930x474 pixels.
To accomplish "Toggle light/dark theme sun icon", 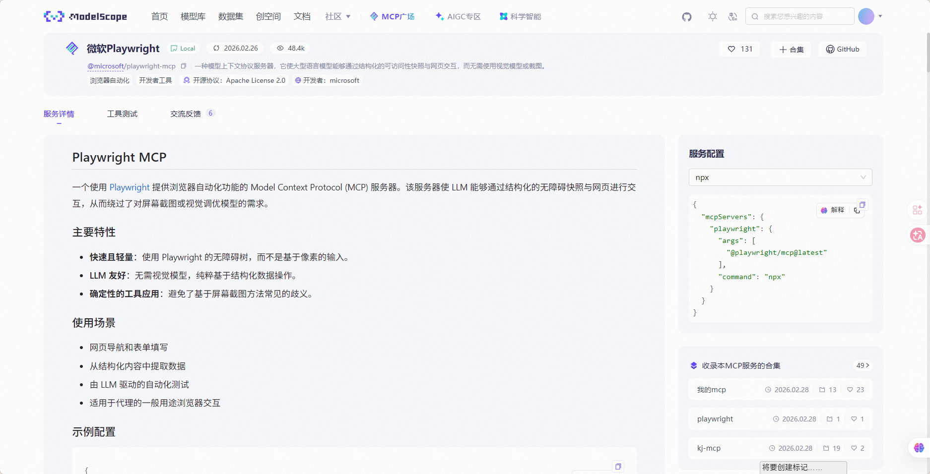I will 713,16.
